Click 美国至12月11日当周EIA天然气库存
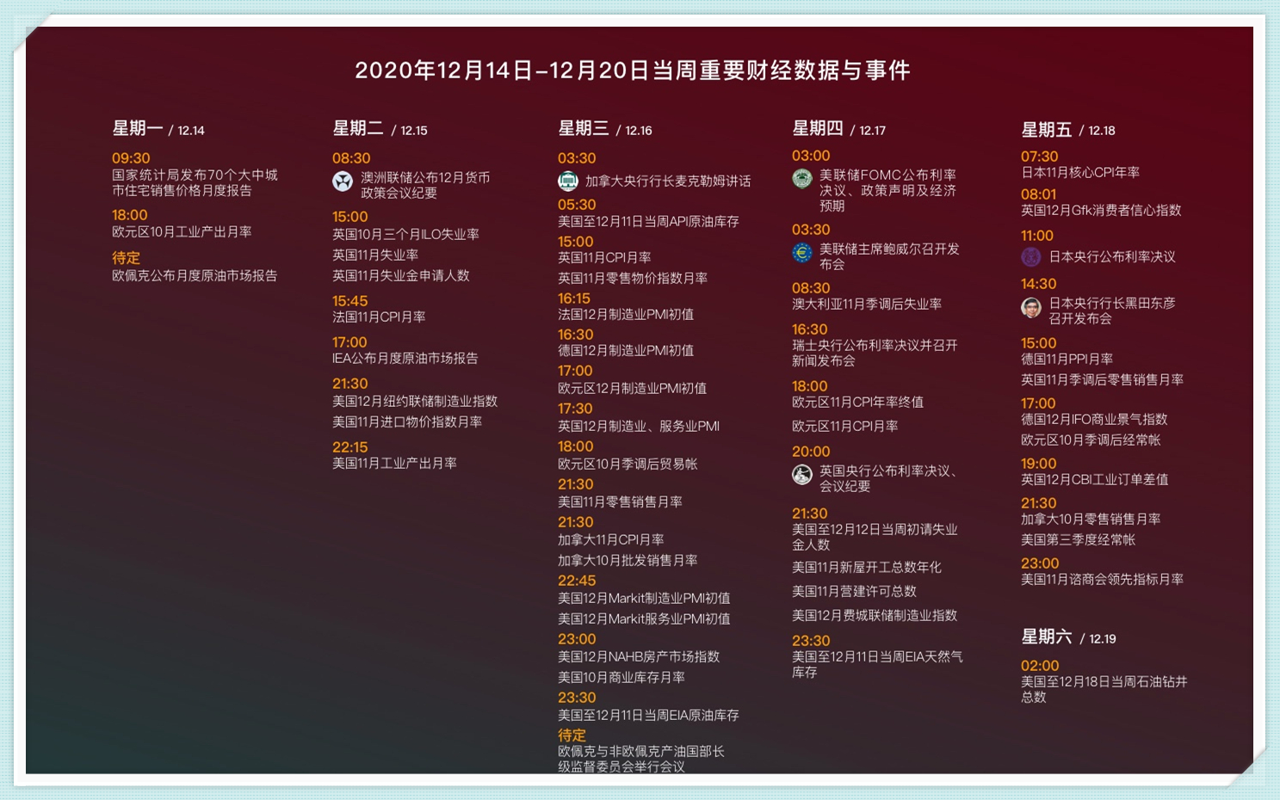1280x800 pixels. tap(877, 664)
